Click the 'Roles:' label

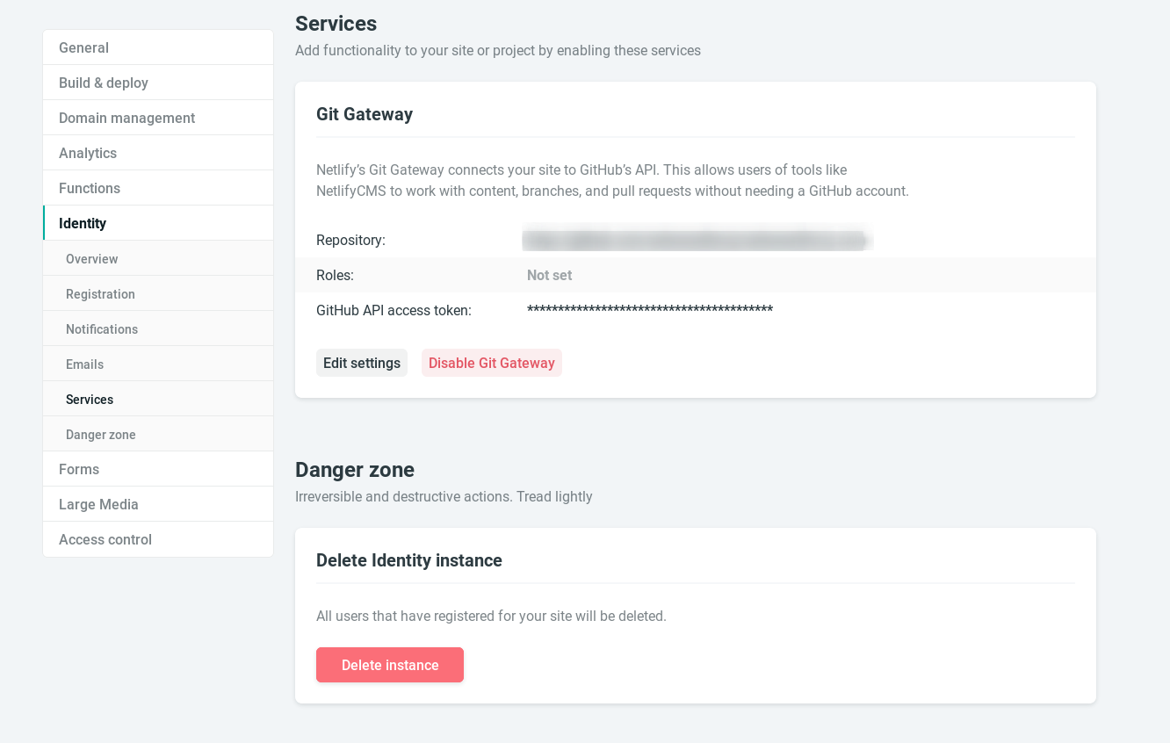tap(335, 275)
